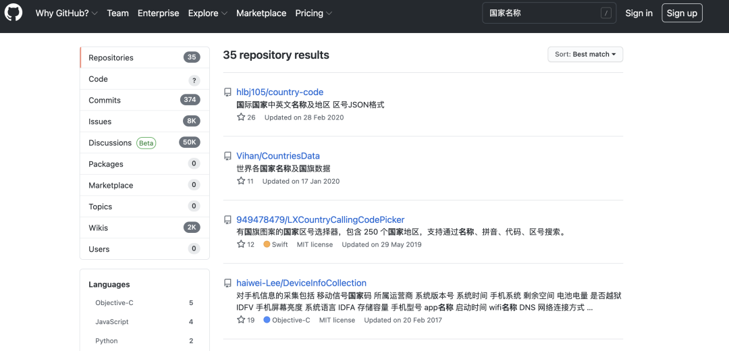Open the Team navigation item
This screenshot has width=729, height=351.
[x=117, y=13]
